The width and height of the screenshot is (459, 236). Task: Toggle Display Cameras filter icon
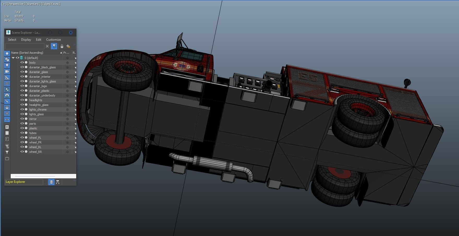coord(7,71)
